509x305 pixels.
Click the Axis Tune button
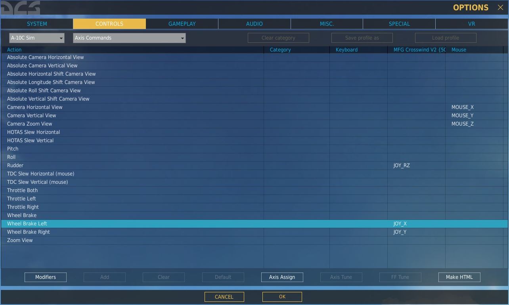[341, 277]
